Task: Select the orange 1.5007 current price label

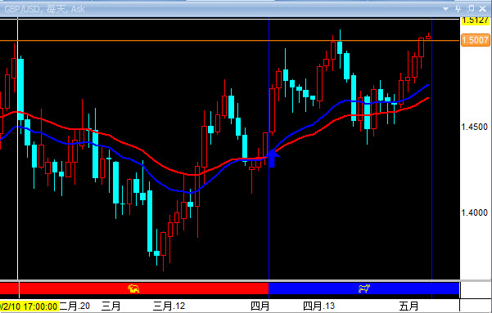Action: (475, 40)
